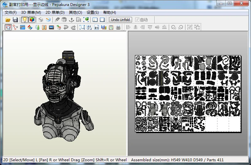Select the Select/Move arrow tool
Screen dimensions: 251x165
tap(8, 27)
